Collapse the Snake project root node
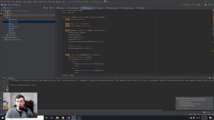The height and width of the screenshot is (120, 214). point(3,11)
